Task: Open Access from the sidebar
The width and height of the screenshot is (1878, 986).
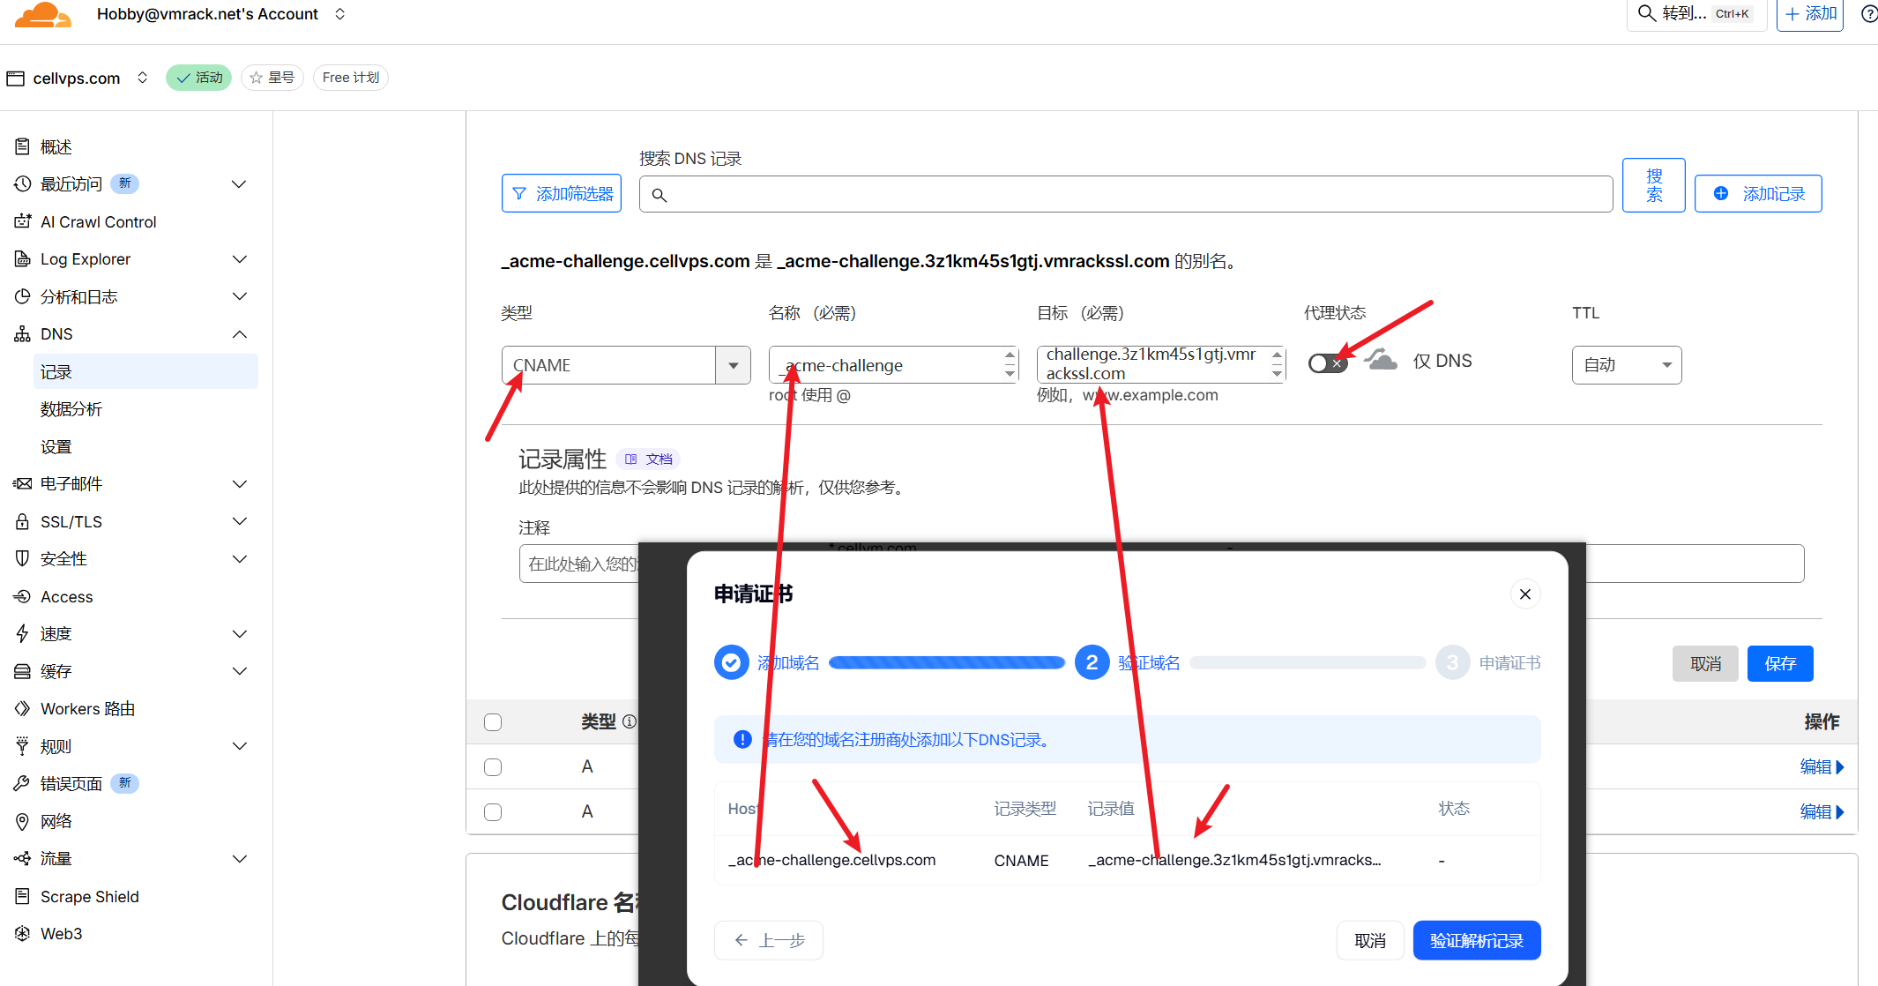Action: click(x=22, y=596)
